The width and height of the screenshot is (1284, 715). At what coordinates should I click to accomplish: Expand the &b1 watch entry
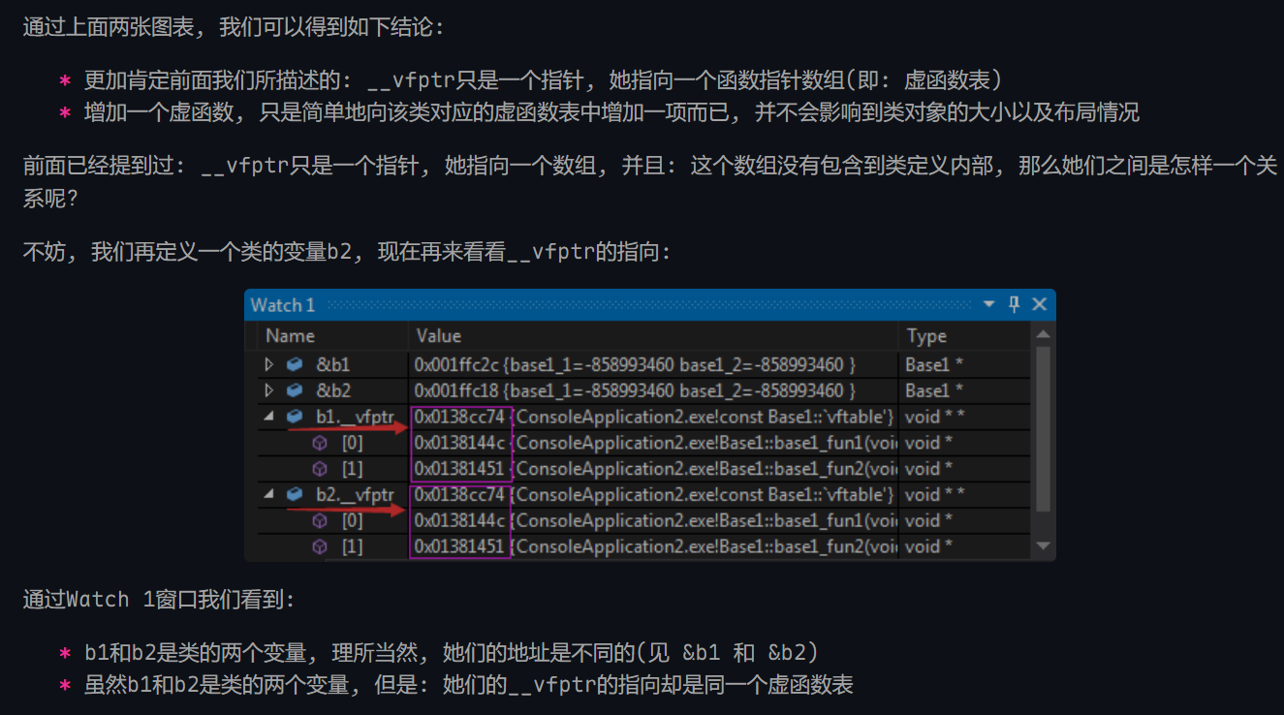(x=270, y=365)
